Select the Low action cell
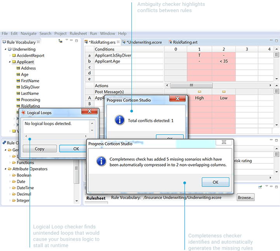280x251 pixels. coord(224,98)
